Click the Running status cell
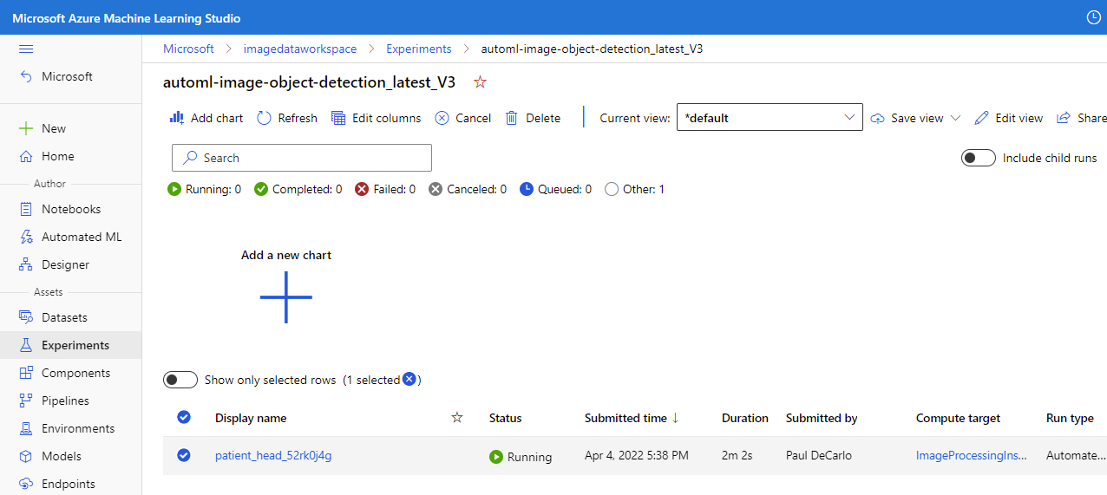This screenshot has width=1107, height=495. tap(521, 457)
